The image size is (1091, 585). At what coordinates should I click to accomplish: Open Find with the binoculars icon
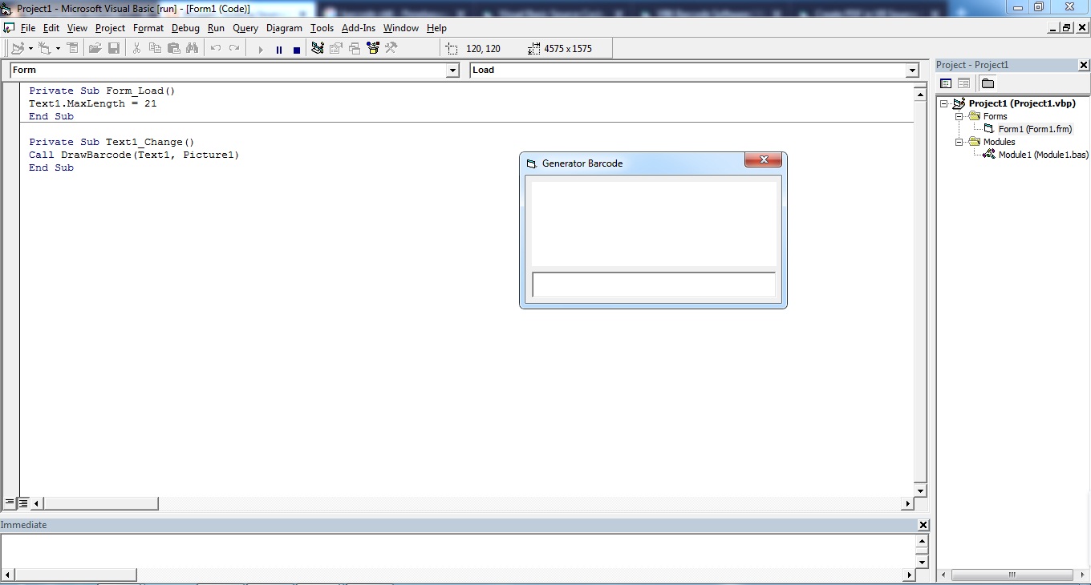pos(192,48)
